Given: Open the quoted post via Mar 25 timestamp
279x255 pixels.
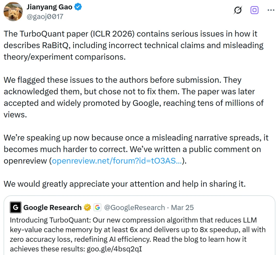Looking at the screenshot, I should pos(182,207).
